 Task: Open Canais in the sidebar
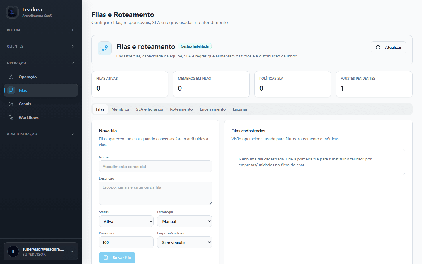41,104
